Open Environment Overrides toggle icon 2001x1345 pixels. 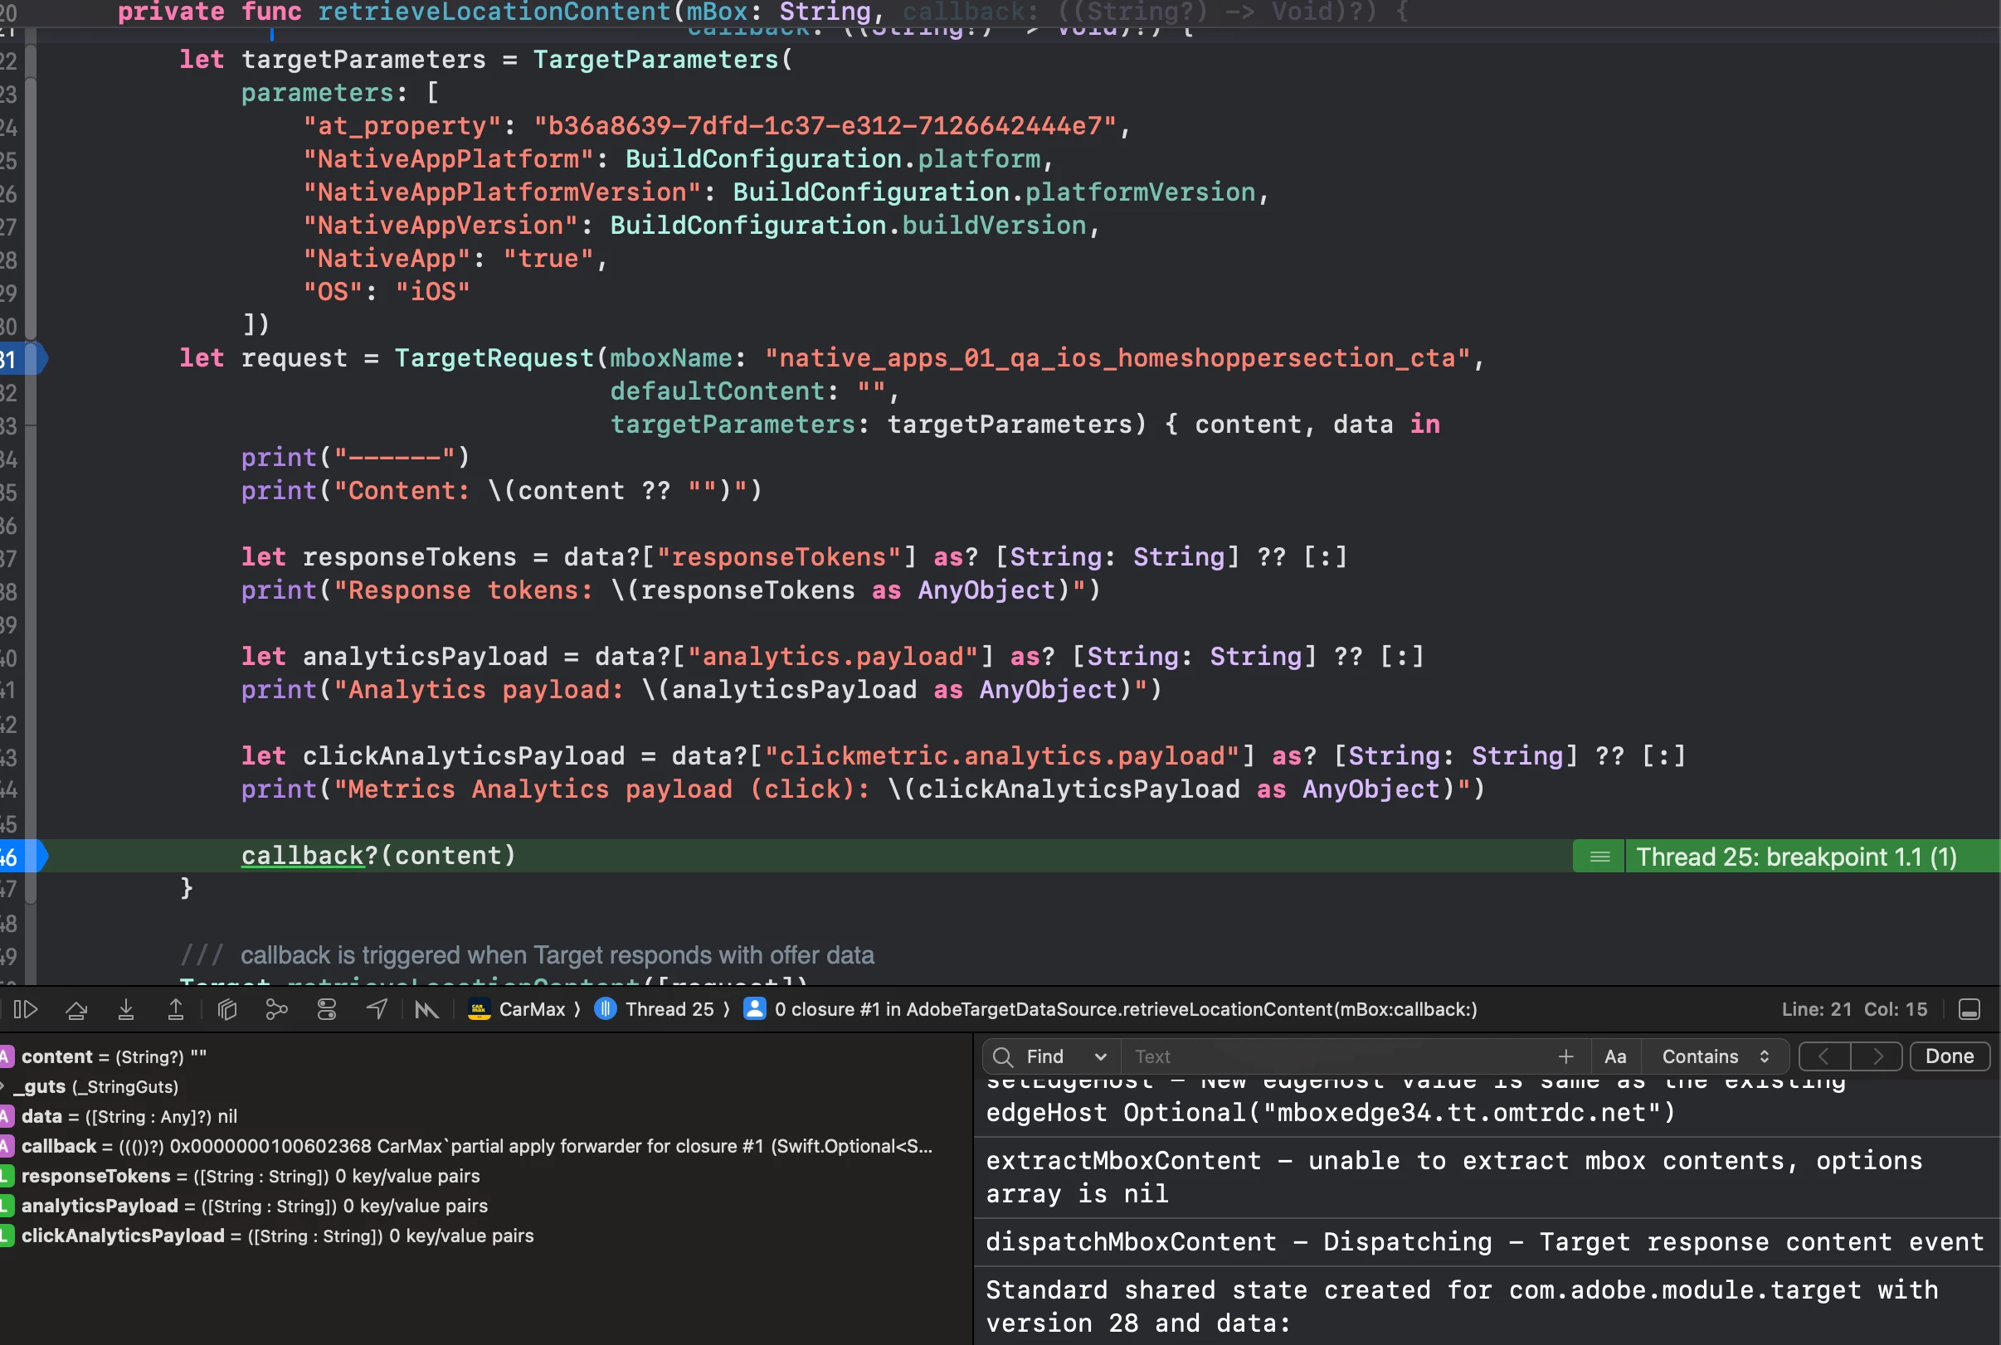(326, 1010)
